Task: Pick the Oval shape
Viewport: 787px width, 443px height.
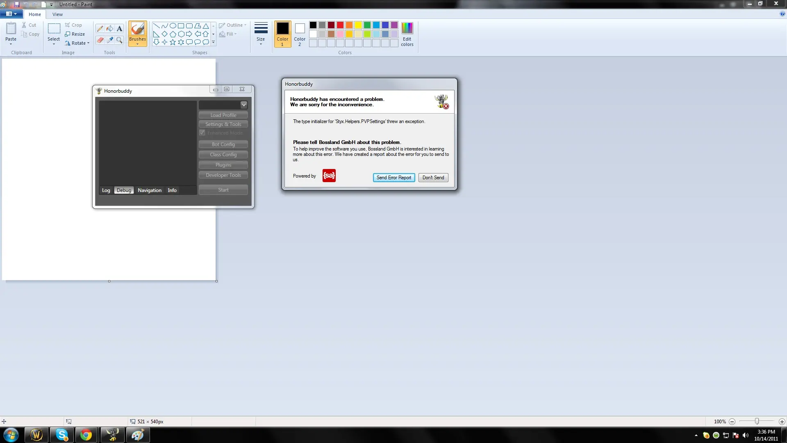Action: coord(173,26)
